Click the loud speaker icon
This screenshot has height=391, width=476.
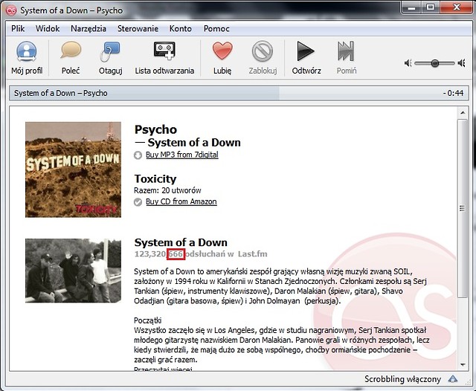pos(461,63)
